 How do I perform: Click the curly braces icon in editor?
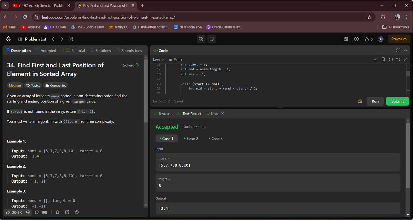coord(391,59)
